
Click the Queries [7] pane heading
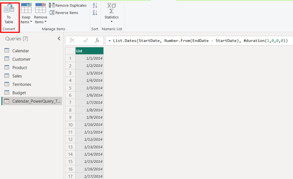16,38
